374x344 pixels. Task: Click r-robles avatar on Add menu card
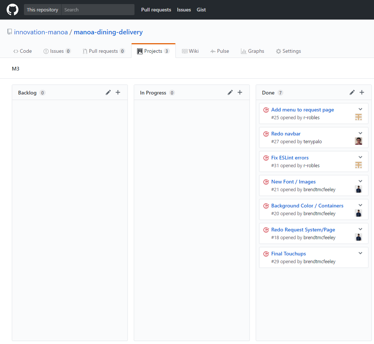359,117
